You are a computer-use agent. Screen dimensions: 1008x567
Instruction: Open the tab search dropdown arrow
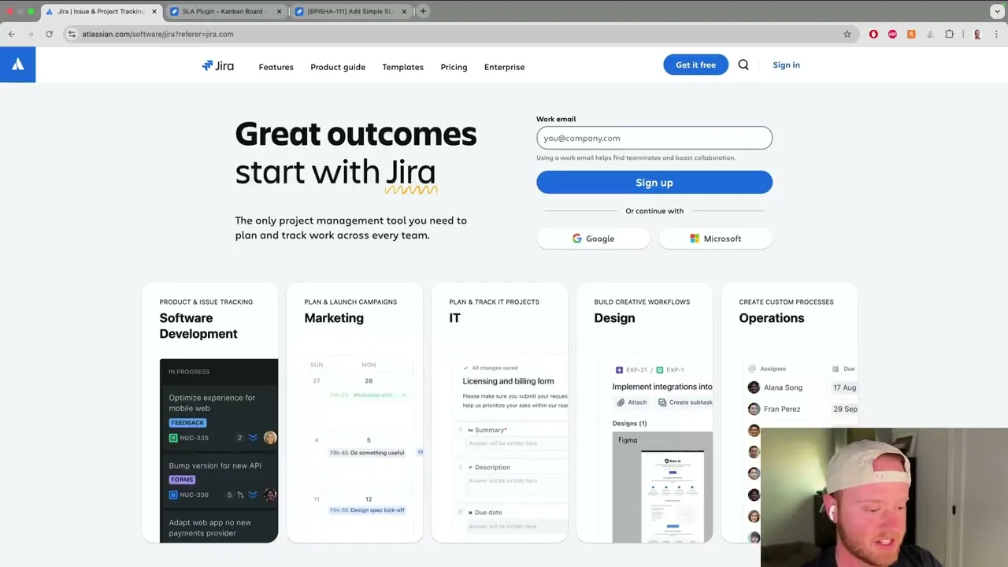coord(997,11)
